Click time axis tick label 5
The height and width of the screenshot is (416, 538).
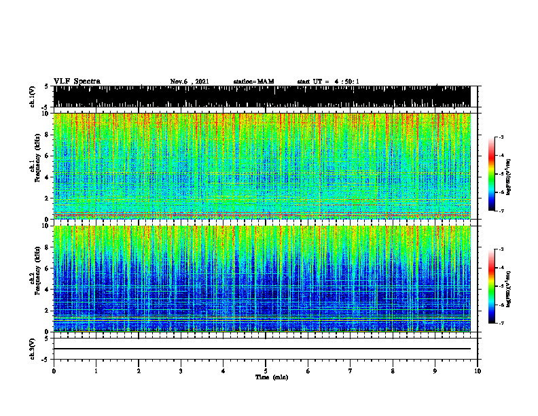(266, 371)
